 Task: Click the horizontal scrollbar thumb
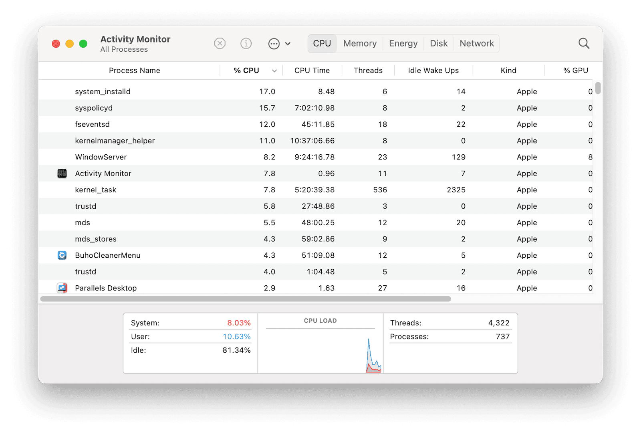pos(246,299)
